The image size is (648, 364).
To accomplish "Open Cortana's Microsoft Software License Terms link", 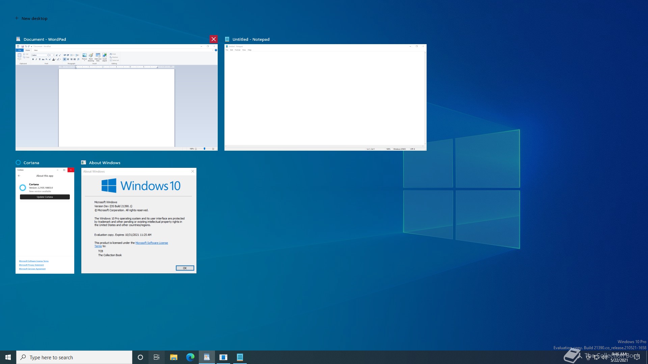I will click(34, 261).
